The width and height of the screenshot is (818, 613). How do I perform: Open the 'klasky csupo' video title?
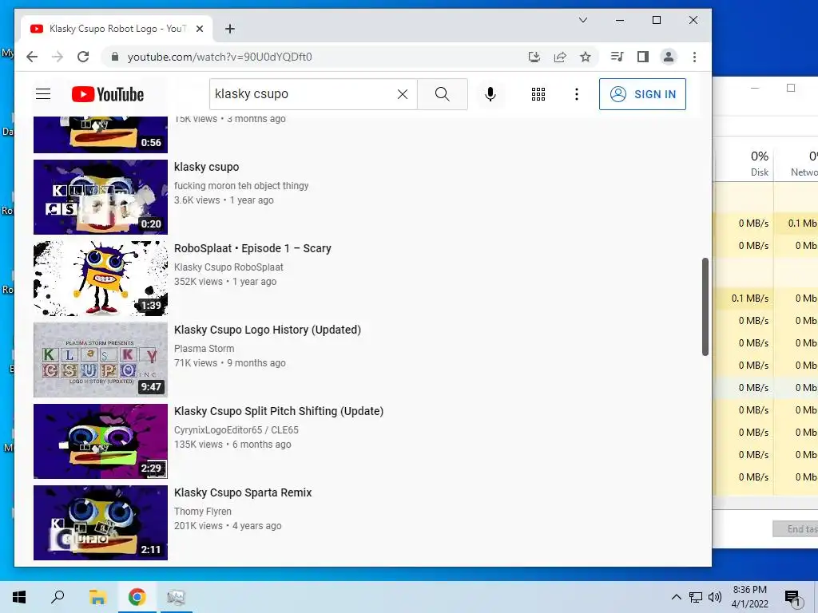207,167
